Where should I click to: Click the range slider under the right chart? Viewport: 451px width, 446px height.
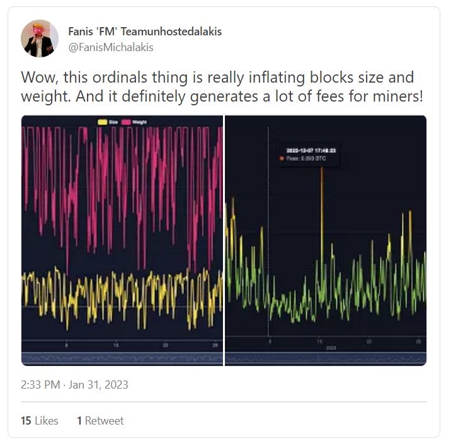coord(326,359)
